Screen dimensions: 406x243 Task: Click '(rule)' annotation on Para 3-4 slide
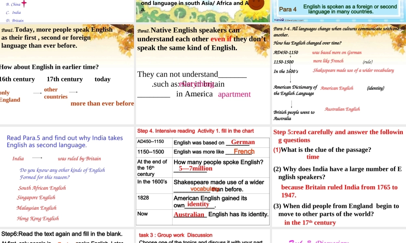[368, 62]
